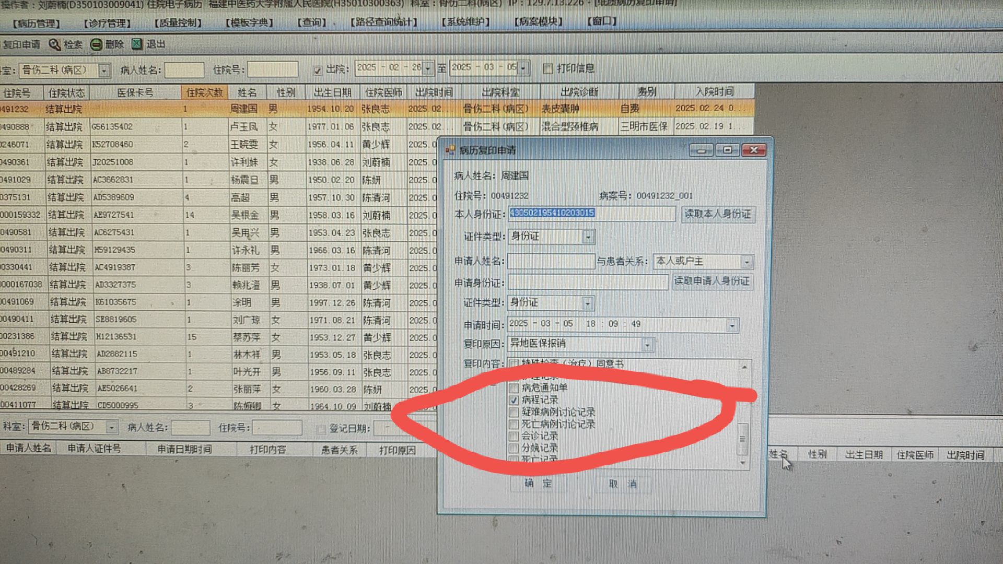
Task: Open the 质量控制 menu
Action: [x=178, y=23]
